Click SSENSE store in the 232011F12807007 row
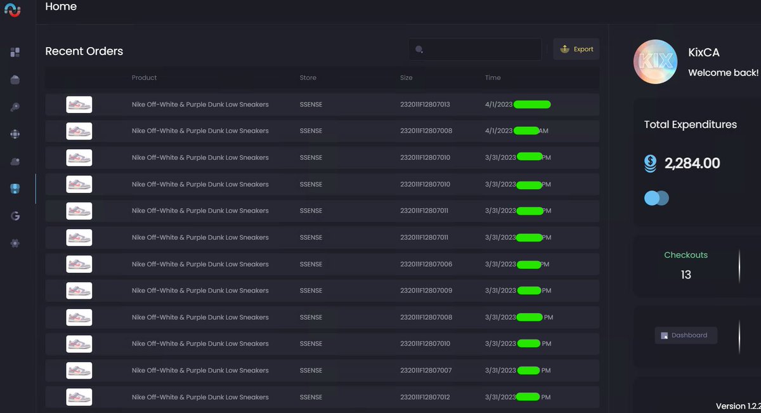Screen dimensions: 761x413 311,370
